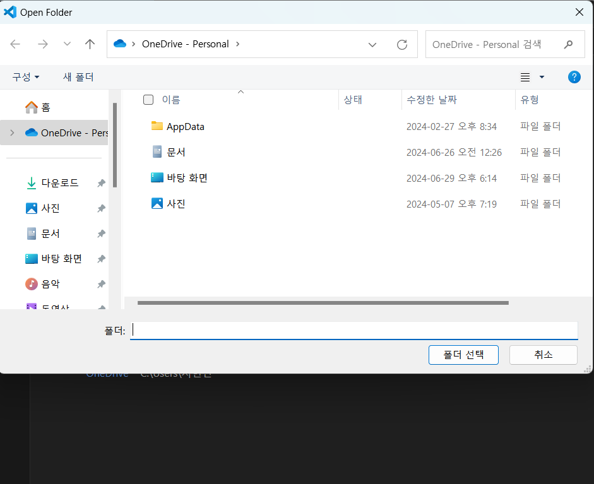Navigate up one folder level

pos(90,44)
